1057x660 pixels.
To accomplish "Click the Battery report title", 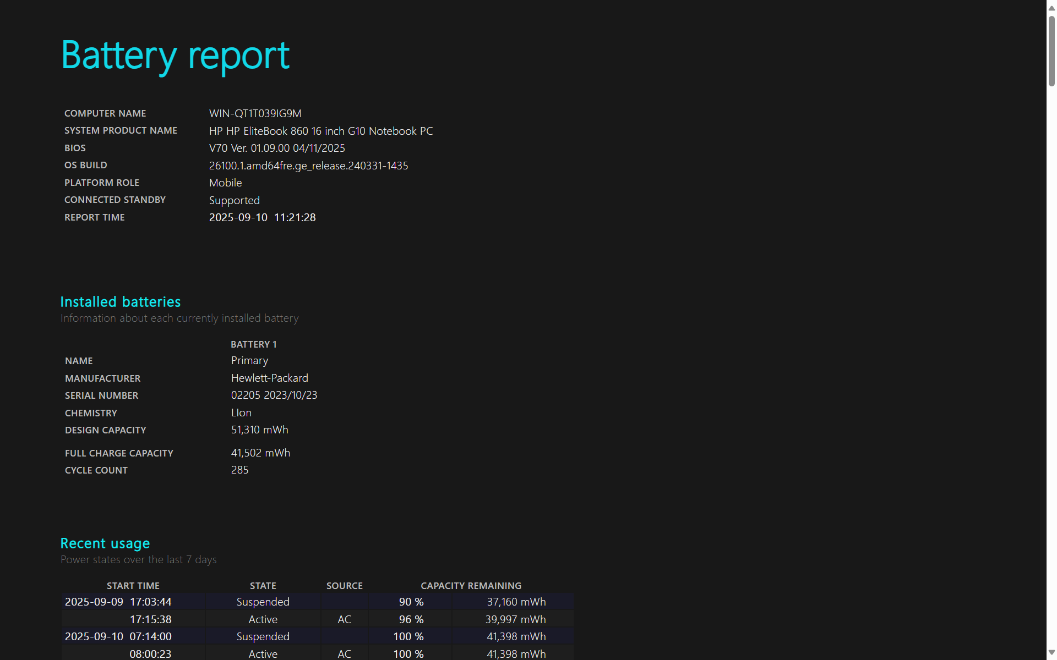I will coord(175,56).
